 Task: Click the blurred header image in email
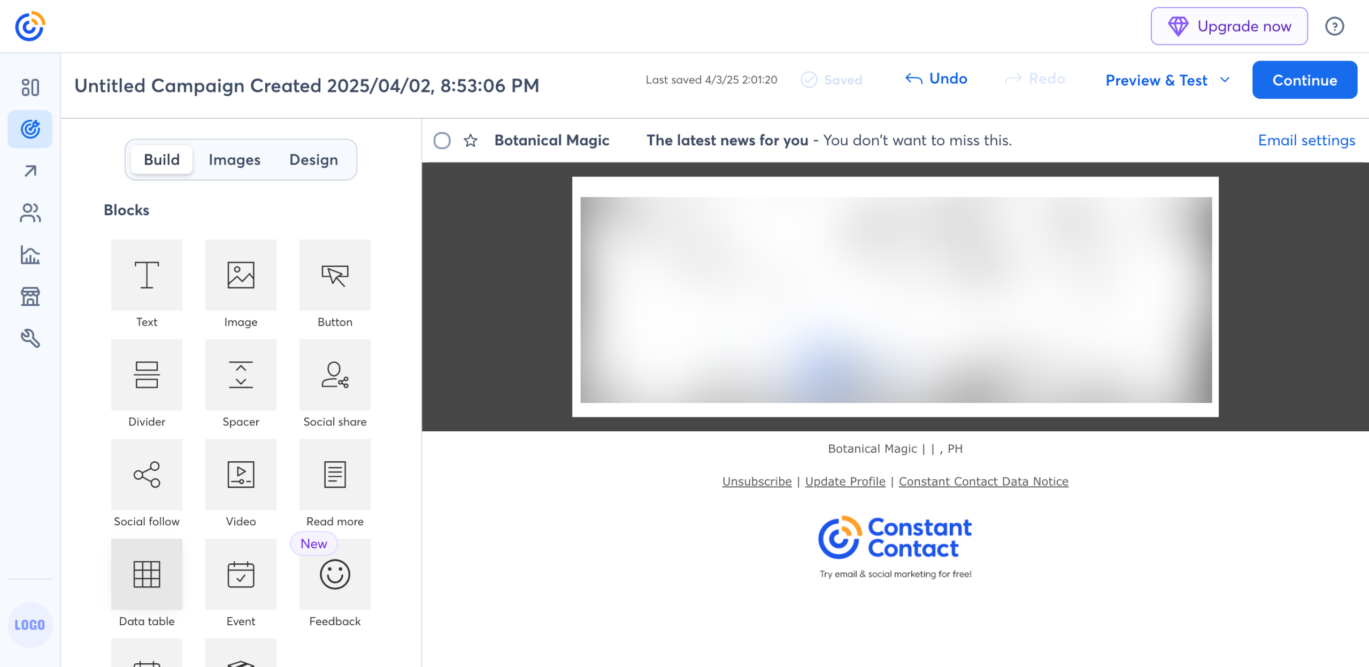[896, 299]
